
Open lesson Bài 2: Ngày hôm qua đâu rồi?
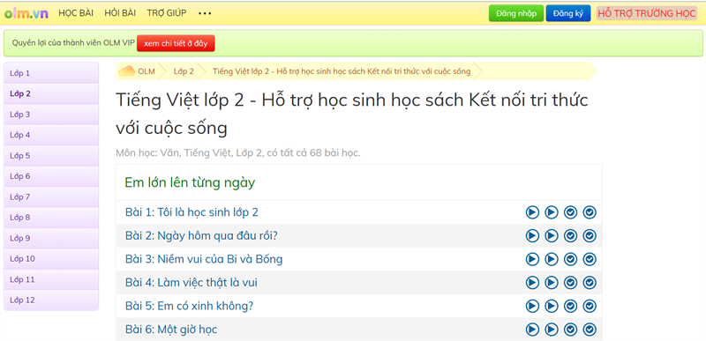tap(201, 235)
